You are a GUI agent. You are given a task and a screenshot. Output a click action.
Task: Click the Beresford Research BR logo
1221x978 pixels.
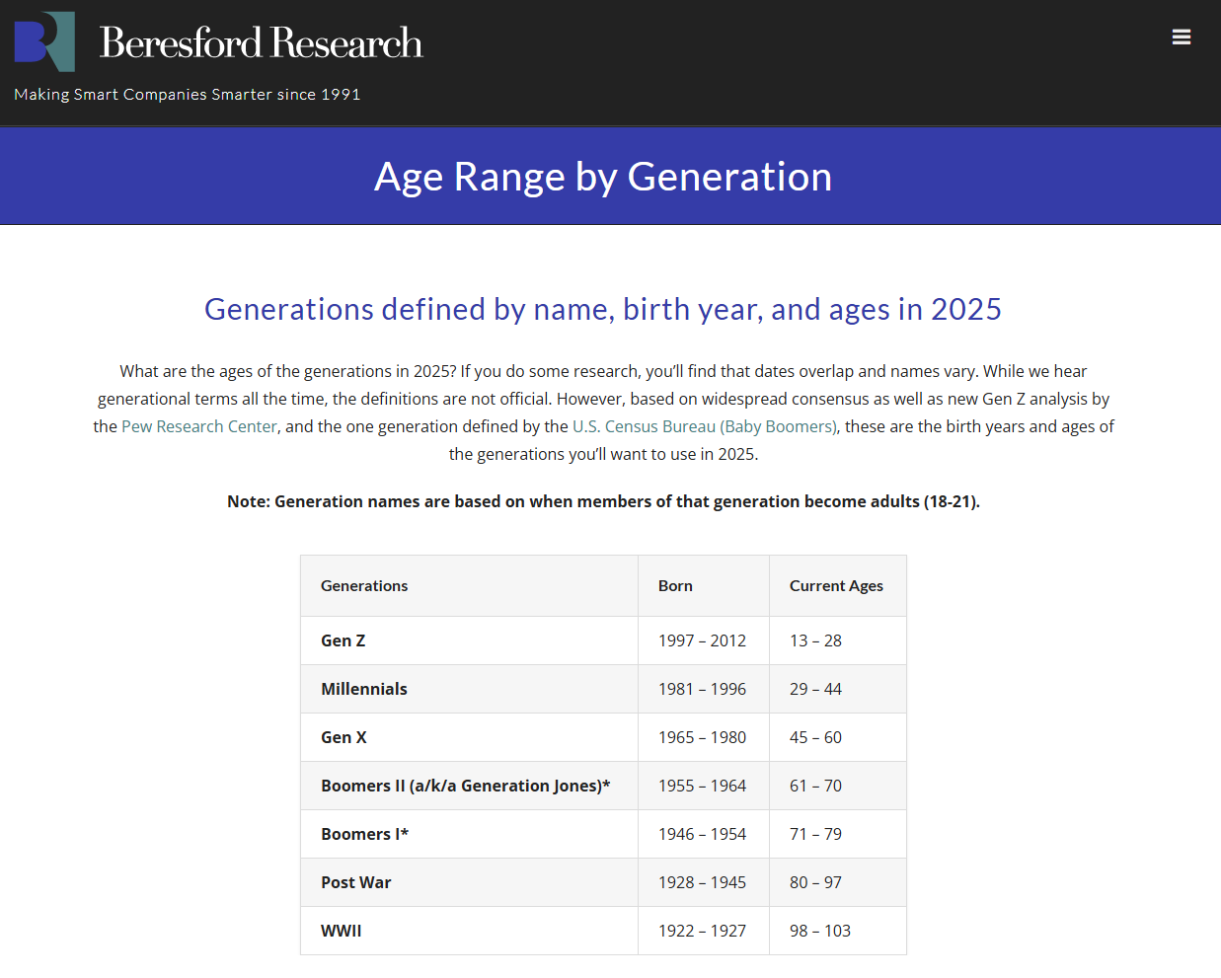coord(44,41)
